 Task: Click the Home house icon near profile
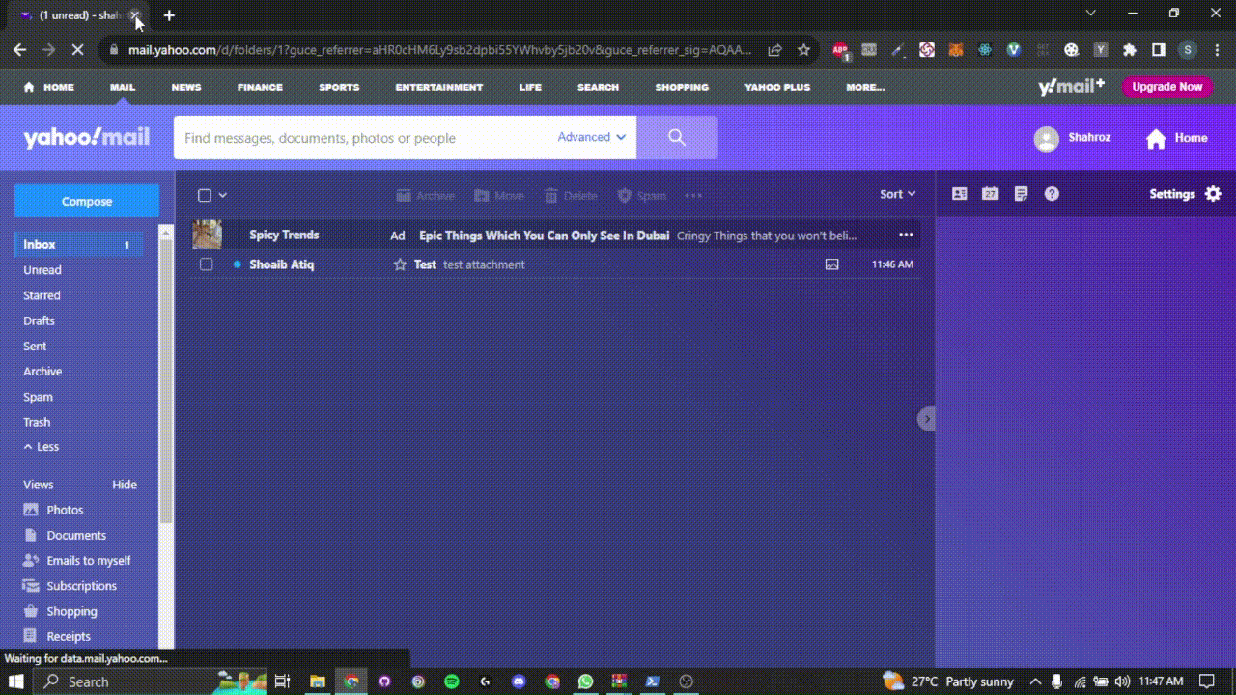[x=1156, y=139]
